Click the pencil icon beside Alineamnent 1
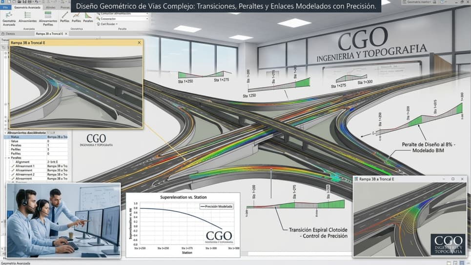 tap(13, 166)
